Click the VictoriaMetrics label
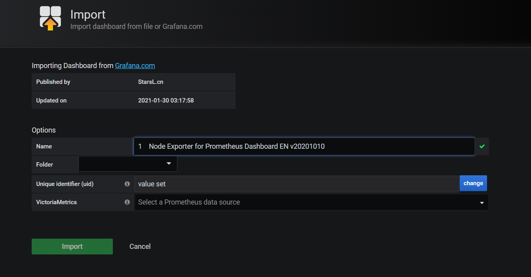 tap(56, 202)
